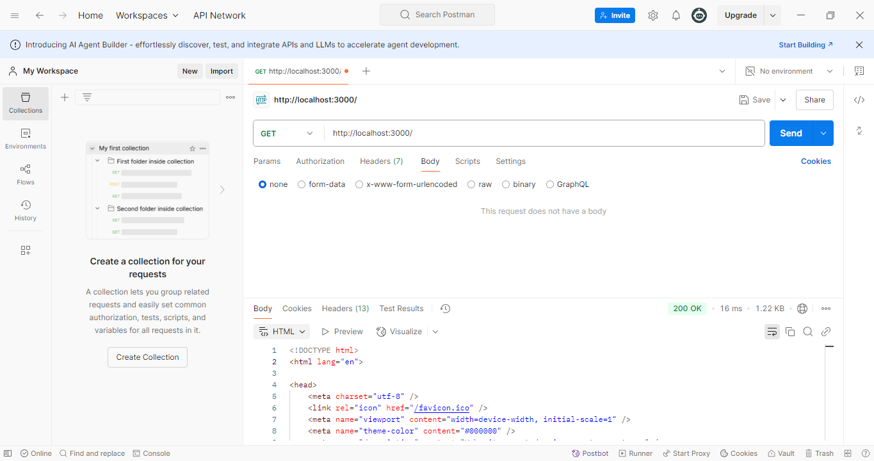Viewport: 874px width, 461px height.
Task: Open the Test Results tab
Action: 401,309
